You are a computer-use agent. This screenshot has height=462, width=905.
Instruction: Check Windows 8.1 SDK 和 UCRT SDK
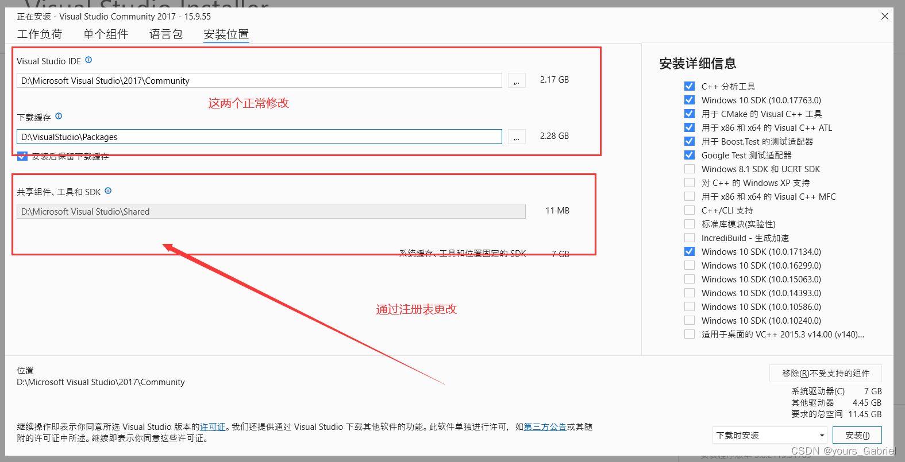(x=690, y=169)
